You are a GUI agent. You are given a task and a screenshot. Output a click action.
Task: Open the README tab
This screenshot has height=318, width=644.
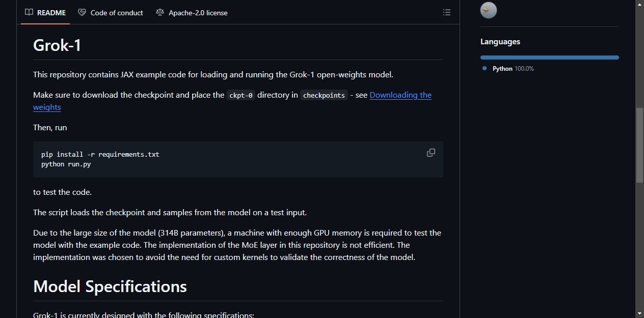tap(45, 13)
